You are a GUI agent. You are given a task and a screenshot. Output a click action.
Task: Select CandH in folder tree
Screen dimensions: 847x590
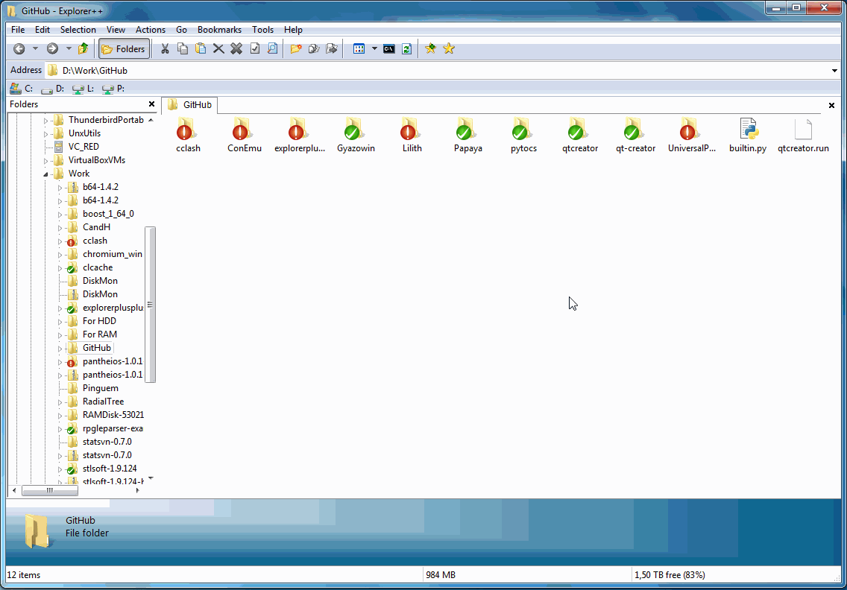coord(96,227)
